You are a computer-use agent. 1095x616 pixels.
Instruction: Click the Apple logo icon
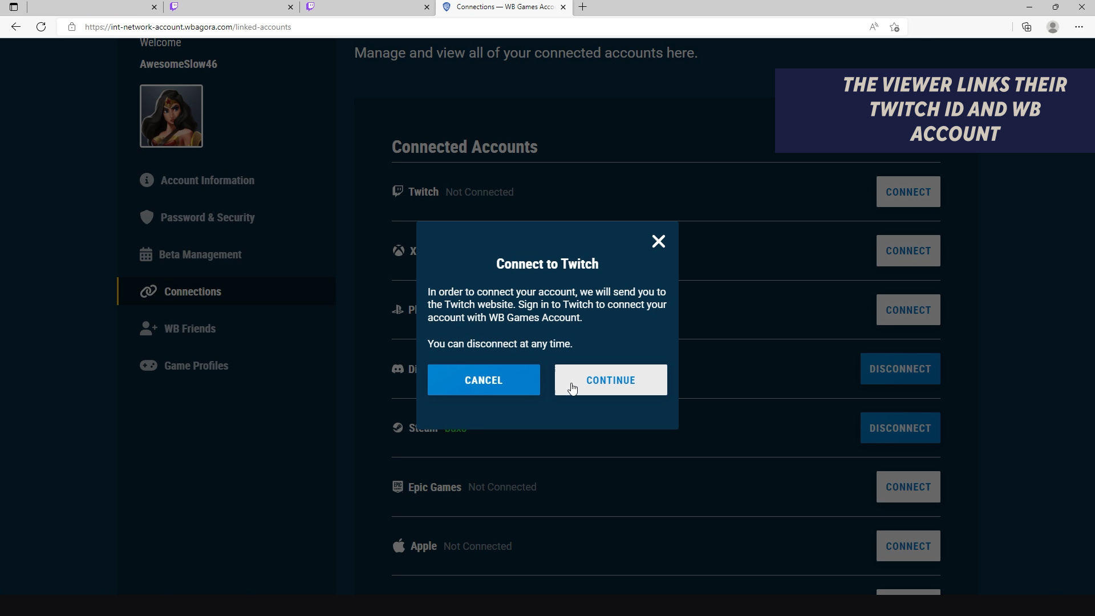(x=399, y=546)
